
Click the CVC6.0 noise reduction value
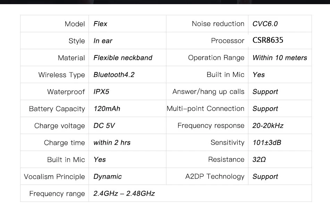[x=265, y=24]
